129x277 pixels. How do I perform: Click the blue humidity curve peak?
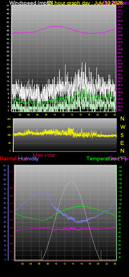[x=43, y=191]
